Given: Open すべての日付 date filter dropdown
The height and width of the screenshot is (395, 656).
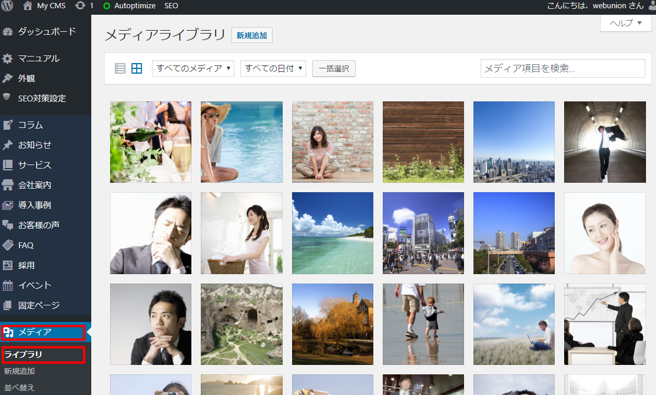Looking at the screenshot, I should (273, 68).
